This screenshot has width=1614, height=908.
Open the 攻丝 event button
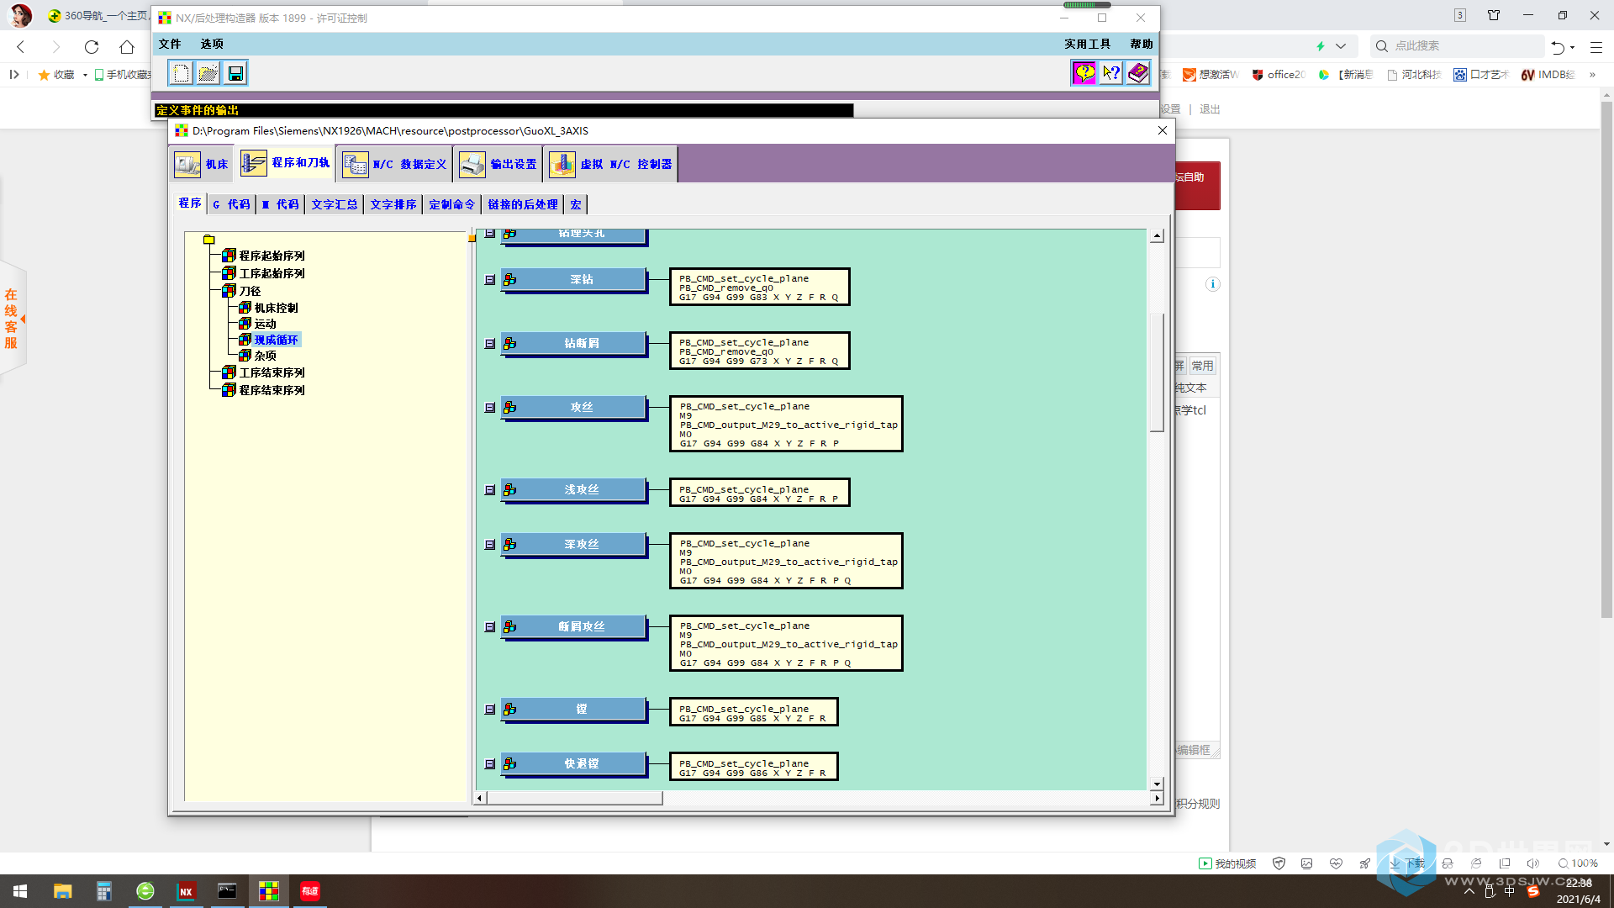[x=574, y=408]
